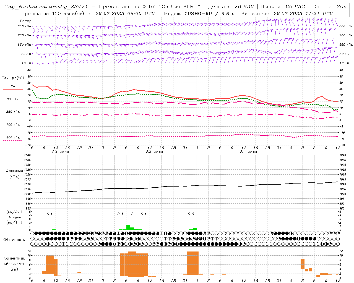This screenshot has width=354, height=283.
Task: Click the Td 2м dew point legend label
Action: [13, 99]
